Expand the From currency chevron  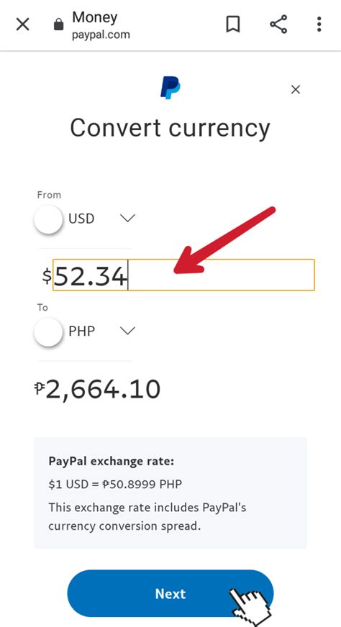(x=127, y=219)
